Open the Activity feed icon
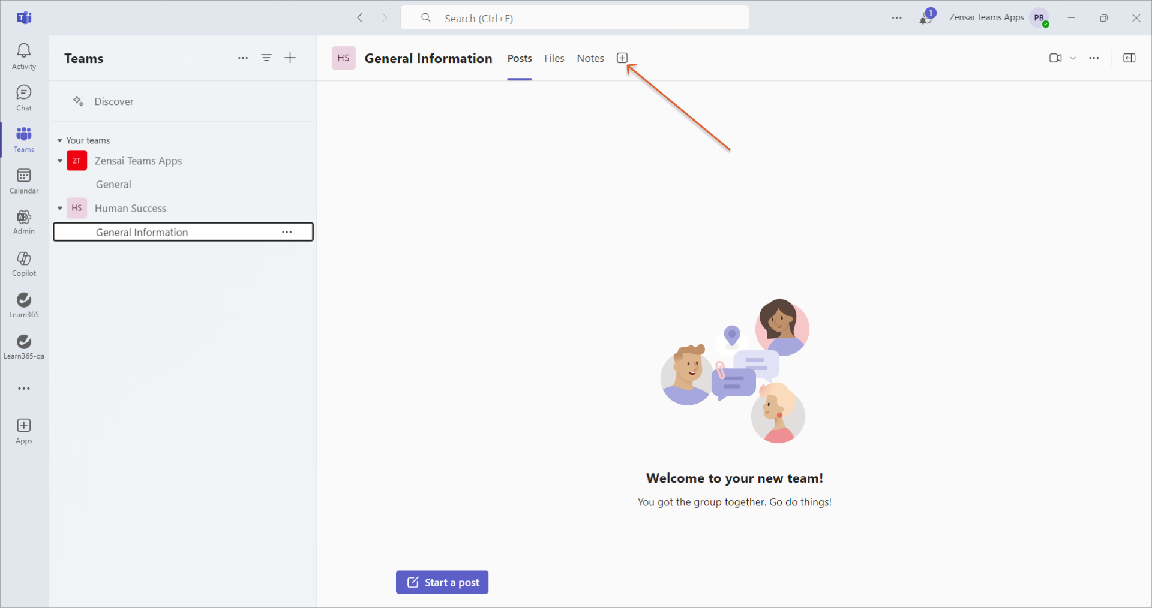This screenshot has height=608, width=1152. point(24,56)
